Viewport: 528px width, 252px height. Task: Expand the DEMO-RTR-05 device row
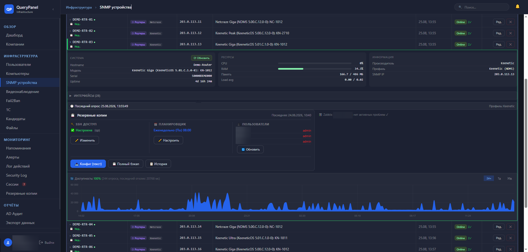point(70,236)
